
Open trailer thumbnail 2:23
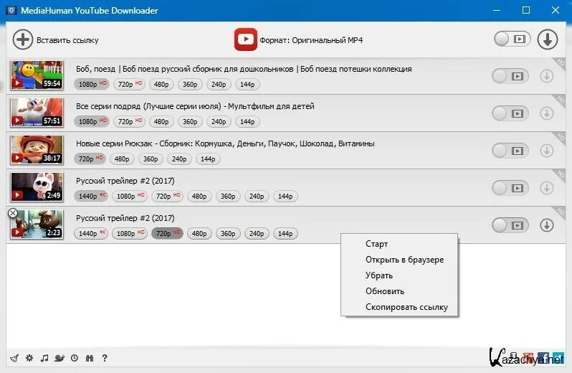[37, 224]
